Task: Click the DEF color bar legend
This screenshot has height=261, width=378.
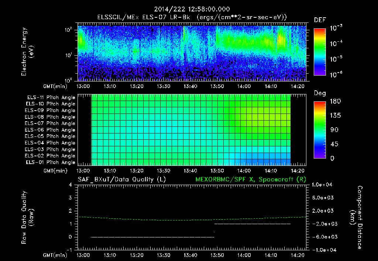Action: 320,52
